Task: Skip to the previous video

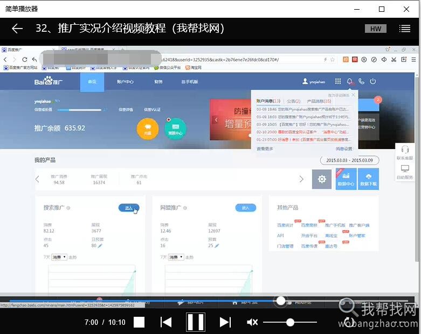Action: pyautogui.click(x=166, y=322)
